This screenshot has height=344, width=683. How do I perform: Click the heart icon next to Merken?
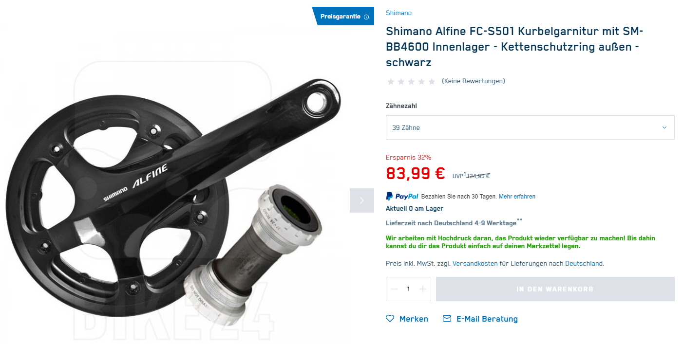[x=390, y=319]
